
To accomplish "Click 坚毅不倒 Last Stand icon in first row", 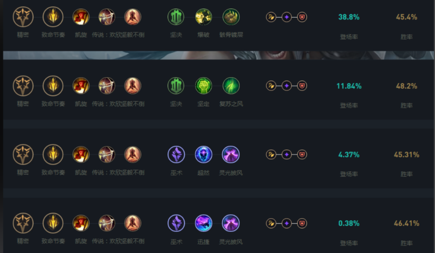I will [x=133, y=17].
